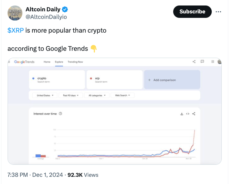Open the $XRP cashtag link
The image size is (230, 184).
15,30
